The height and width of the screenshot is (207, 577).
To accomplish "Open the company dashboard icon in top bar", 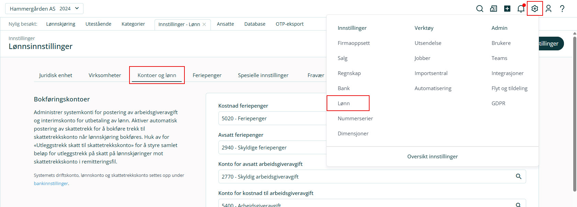I will [x=494, y=9].
